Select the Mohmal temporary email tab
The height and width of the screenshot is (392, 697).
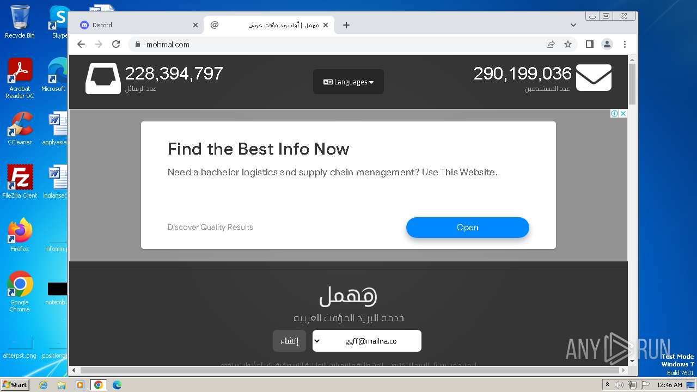coord(269,25)
